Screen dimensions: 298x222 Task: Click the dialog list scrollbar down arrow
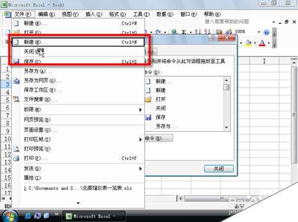226,127
